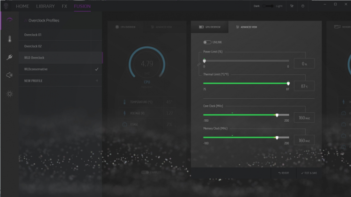
Task: Select the GPU ADVANCED VIEW tab
Action: (x=247, y=27)
